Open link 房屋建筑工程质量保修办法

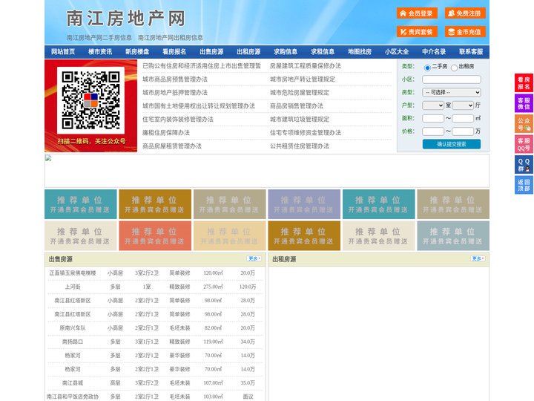(306, 66)
